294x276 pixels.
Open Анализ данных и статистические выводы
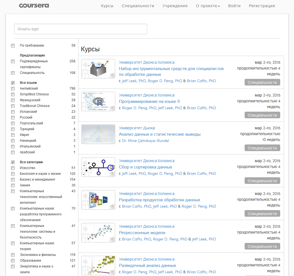click(160, 134)
